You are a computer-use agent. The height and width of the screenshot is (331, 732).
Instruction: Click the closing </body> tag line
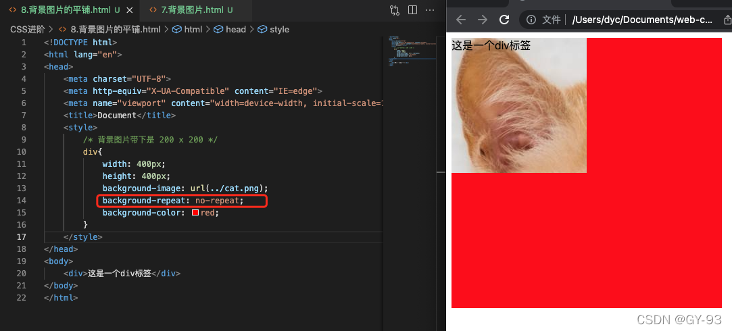(61, 285)
